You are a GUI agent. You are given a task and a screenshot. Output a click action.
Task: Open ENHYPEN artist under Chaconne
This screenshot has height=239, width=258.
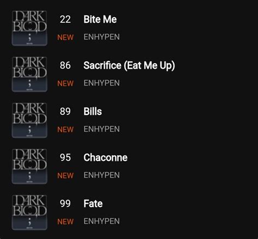[102, 175]
